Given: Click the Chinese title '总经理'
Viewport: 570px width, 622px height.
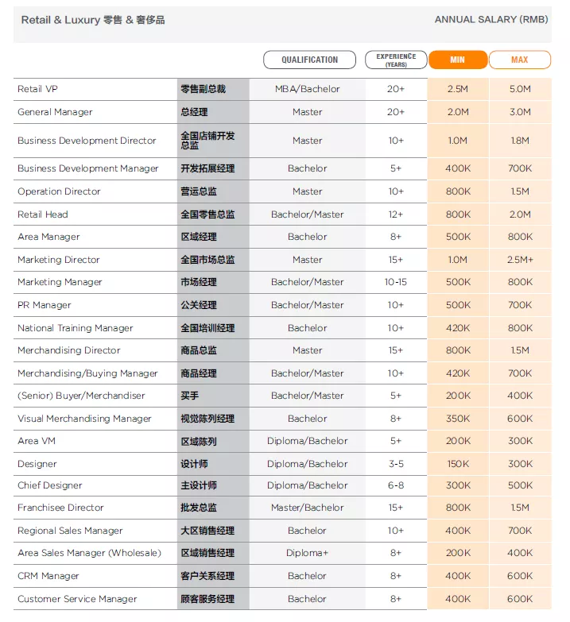Looking at the screenshot, I should click(194, 112).
